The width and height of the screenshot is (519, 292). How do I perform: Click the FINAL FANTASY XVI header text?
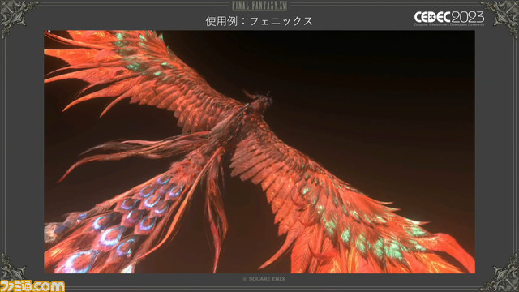pos(259,6)
